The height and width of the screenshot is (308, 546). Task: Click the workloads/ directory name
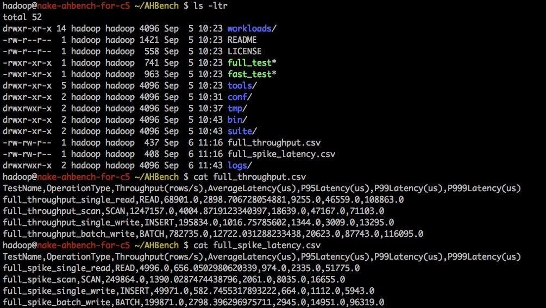[252, 29]
